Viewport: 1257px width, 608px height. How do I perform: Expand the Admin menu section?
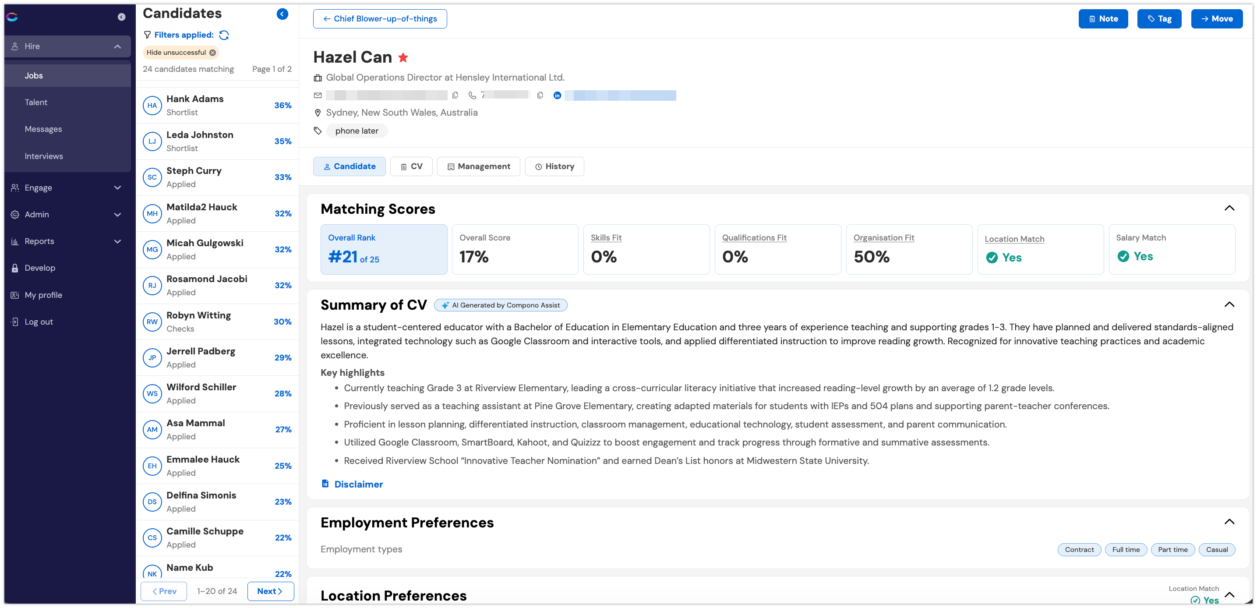[118, 215]
